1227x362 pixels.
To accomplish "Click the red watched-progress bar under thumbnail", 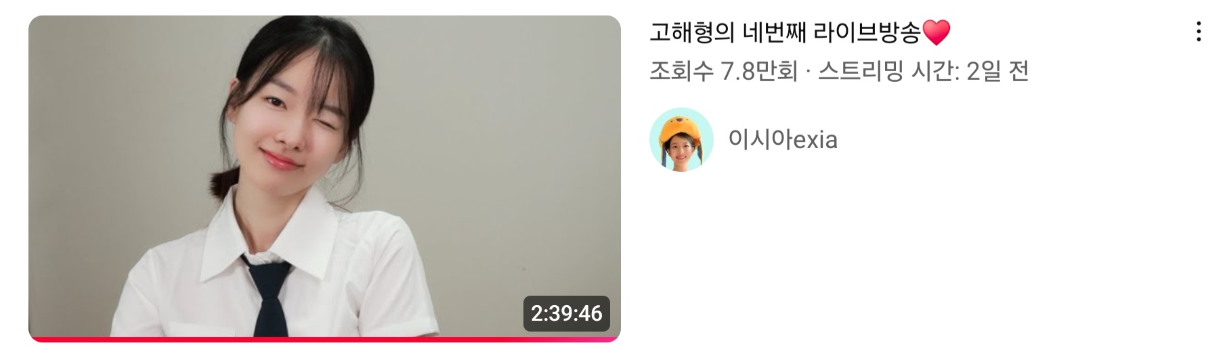I will click(x=324, y=339).
